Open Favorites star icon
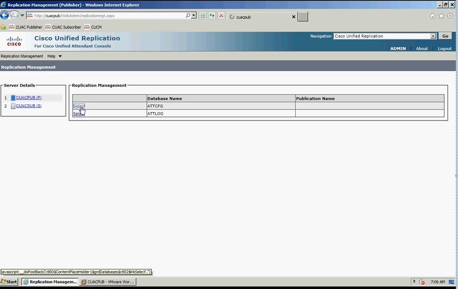This screenshot has width=458, height=289. click(x=441, y=16)
